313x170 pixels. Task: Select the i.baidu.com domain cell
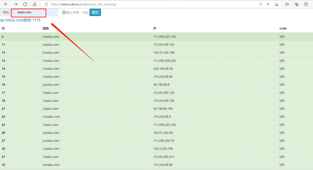pos(50,101)
